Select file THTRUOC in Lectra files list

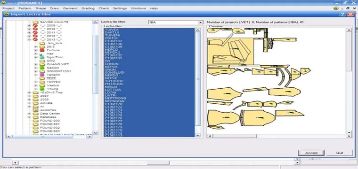click(114, 81)
